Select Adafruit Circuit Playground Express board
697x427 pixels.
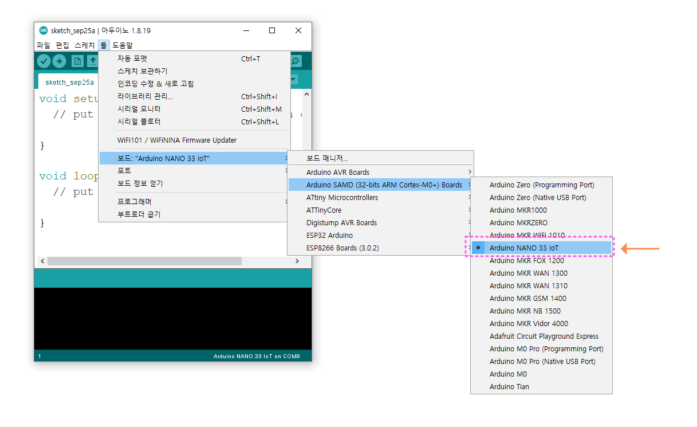point(541,336)
